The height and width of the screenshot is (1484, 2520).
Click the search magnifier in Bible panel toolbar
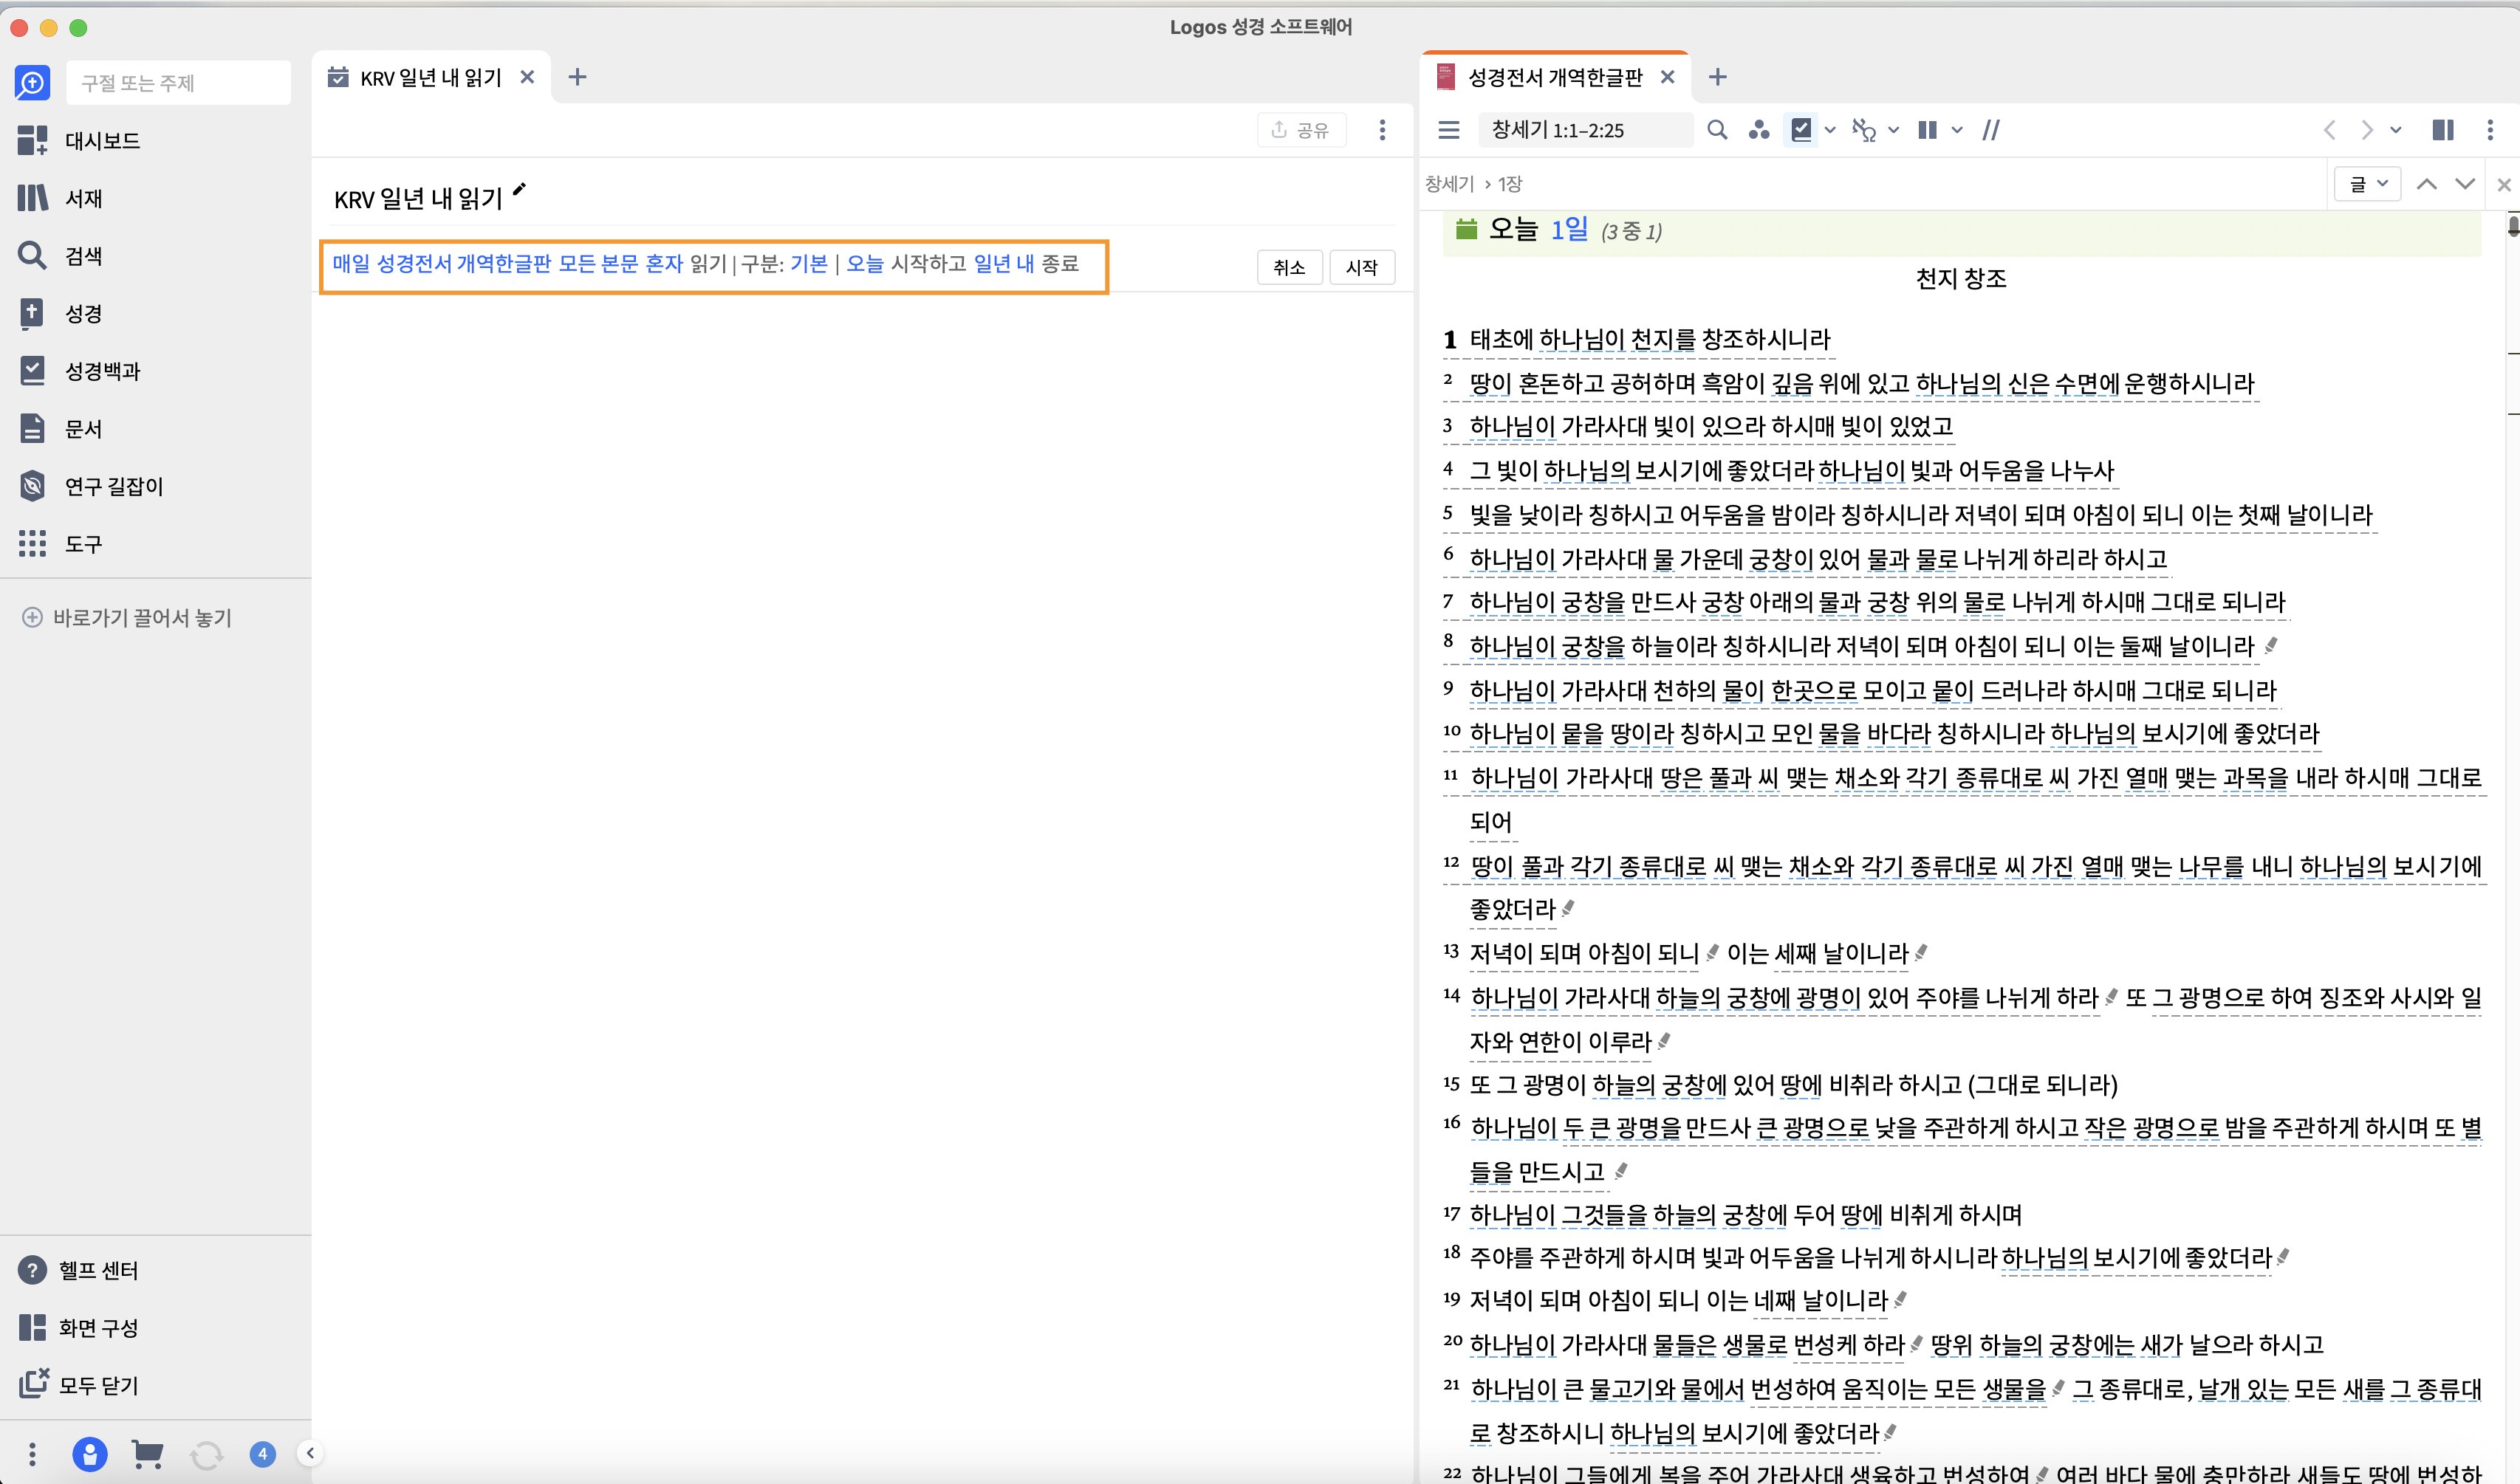pos(1716,130)
